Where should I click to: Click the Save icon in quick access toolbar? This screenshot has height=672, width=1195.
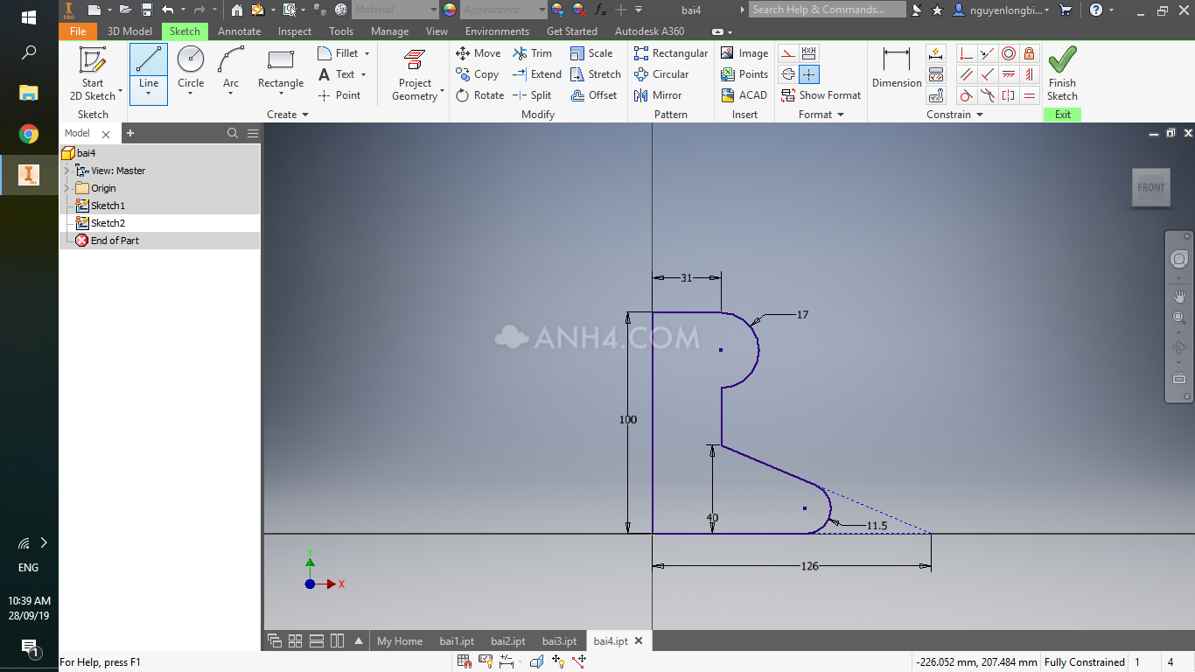147,10
